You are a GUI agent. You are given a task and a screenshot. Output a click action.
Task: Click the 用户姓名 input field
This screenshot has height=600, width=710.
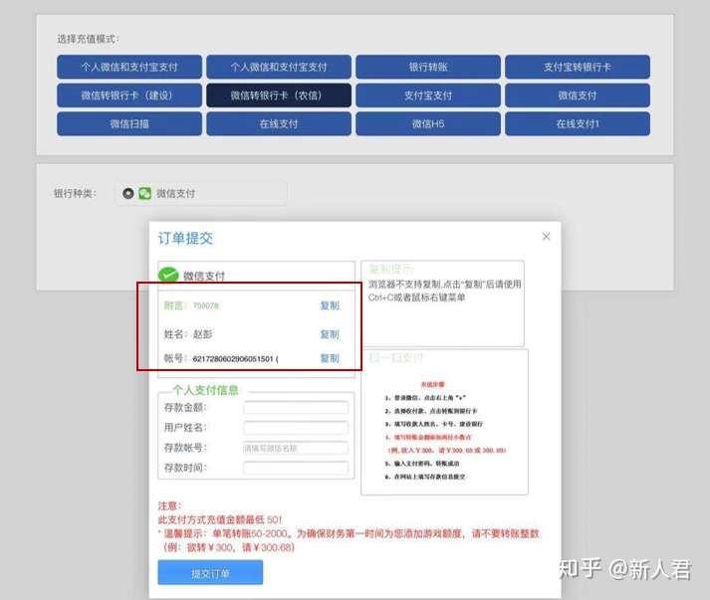click(296, 428)
